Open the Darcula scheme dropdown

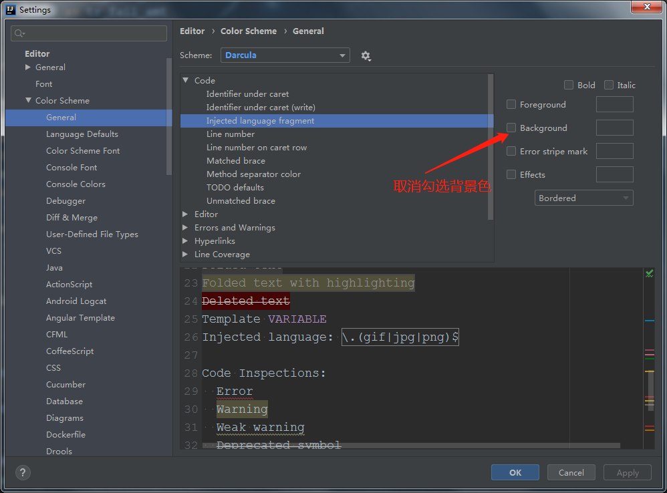[285, 55]
